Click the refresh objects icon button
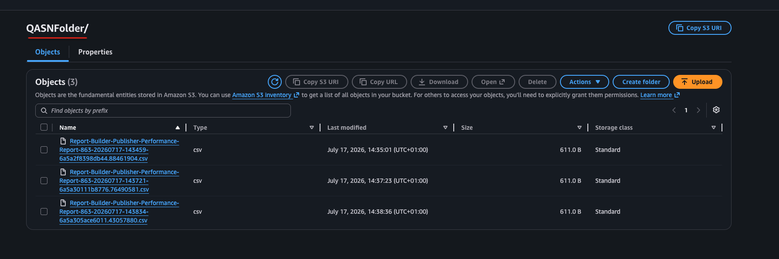 tap(275, 82)
